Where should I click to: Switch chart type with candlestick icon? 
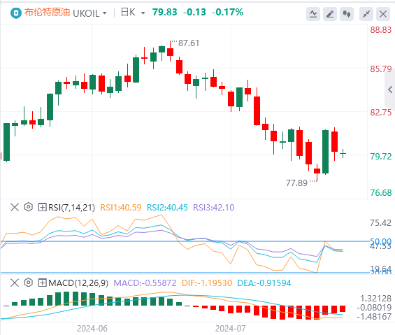347,13
